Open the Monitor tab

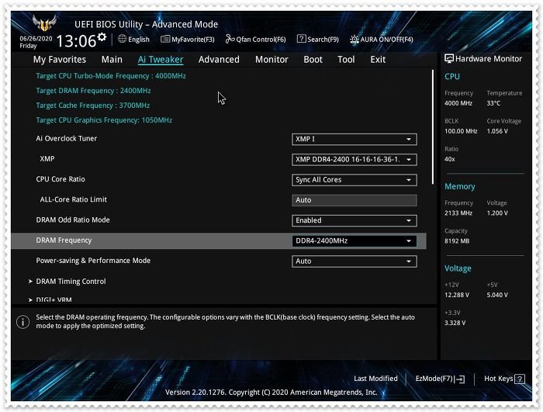pyautogui.click(x=271, y=60)
